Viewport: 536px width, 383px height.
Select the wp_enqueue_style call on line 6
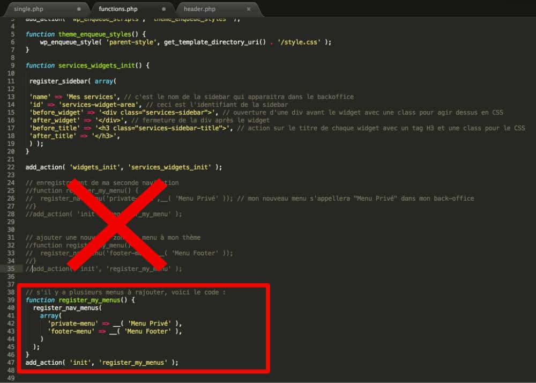click(x=63, y=42)
